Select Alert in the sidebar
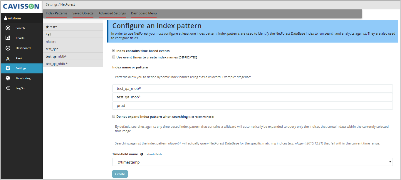401x180 pixels. click(x=19, y=58)
